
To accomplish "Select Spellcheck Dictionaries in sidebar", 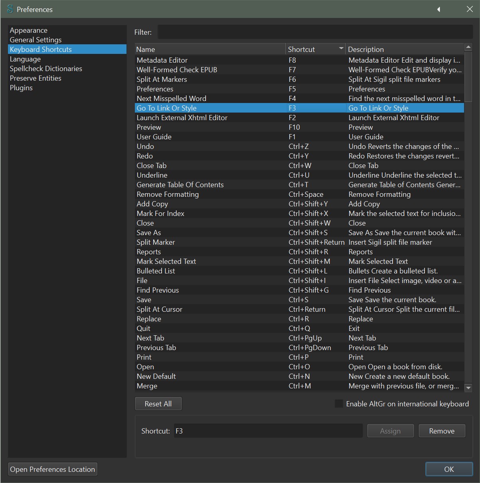I will point(46,69).
